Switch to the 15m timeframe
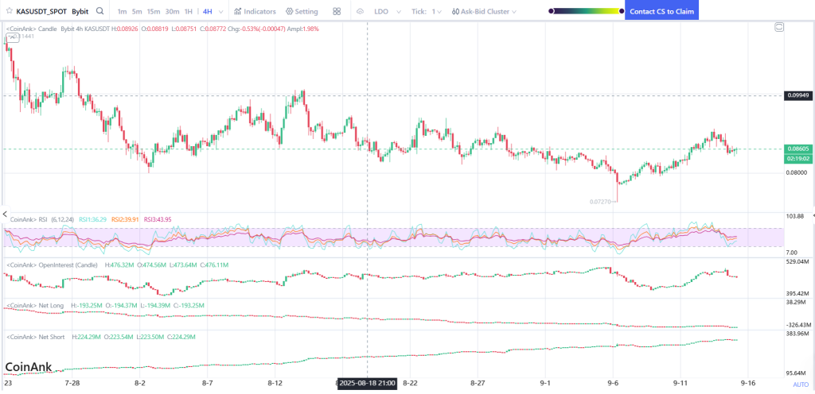 pyautogui.click(x=154, y=11)
